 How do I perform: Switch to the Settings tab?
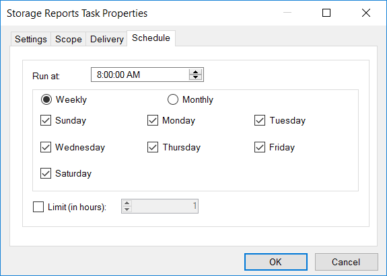30,39
